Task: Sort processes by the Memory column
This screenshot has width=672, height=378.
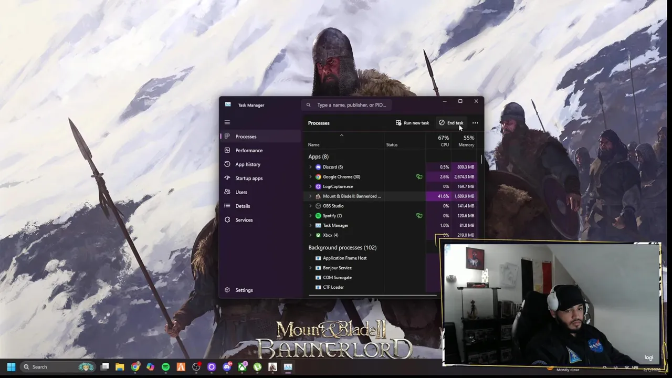Action: [464, 141]
